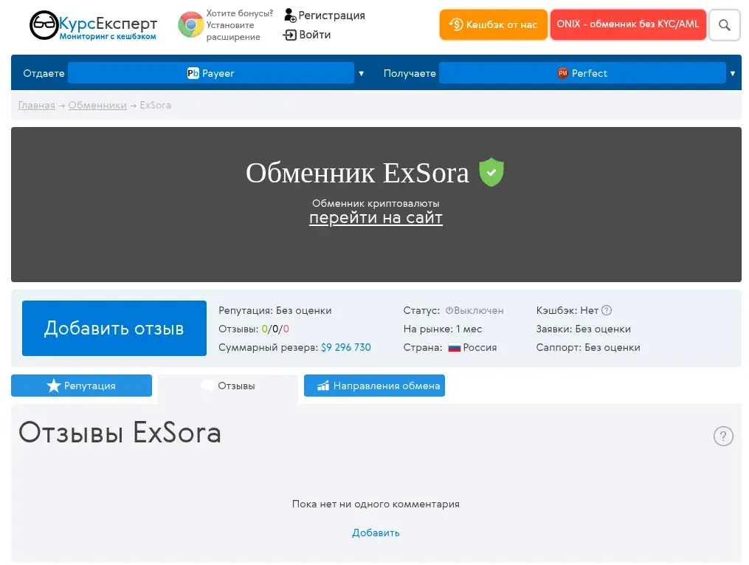Click the На рынке: 1 мес text
The image size is (749, 565).
coord(443,329)
